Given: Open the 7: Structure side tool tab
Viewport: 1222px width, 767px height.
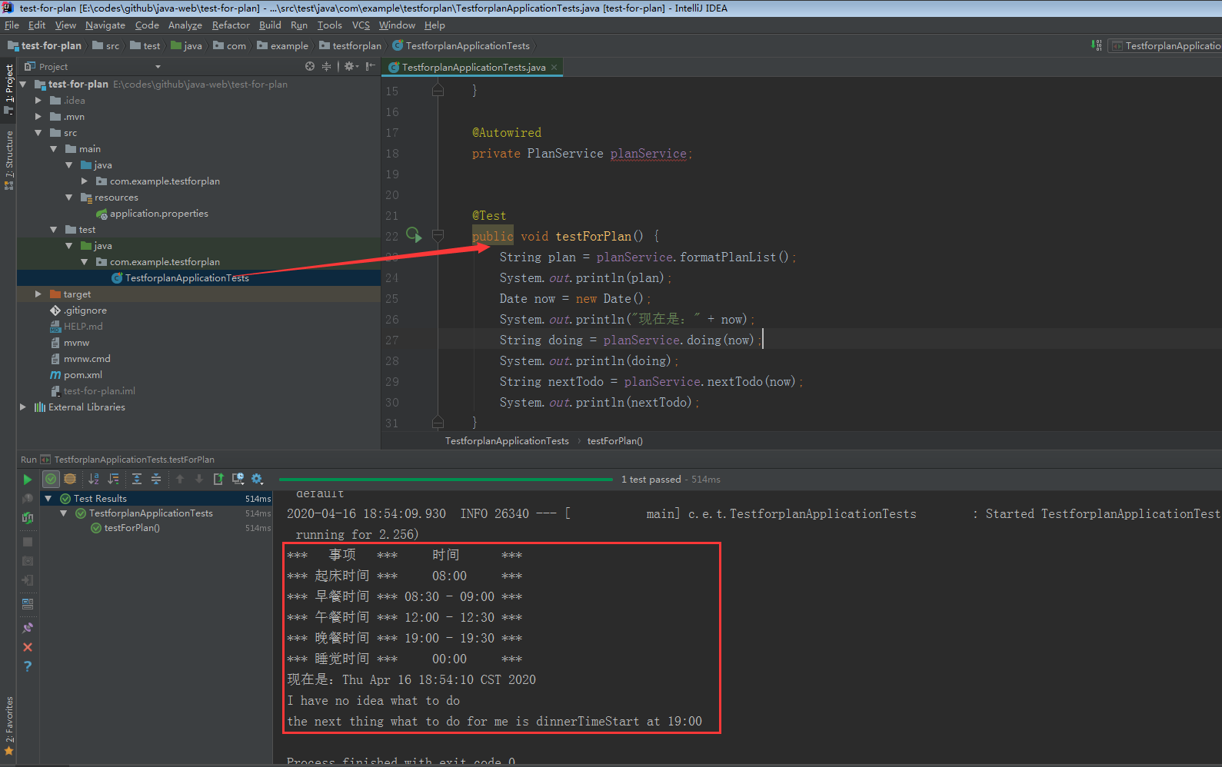Looking at the screenshot, I should click(8, 159).
